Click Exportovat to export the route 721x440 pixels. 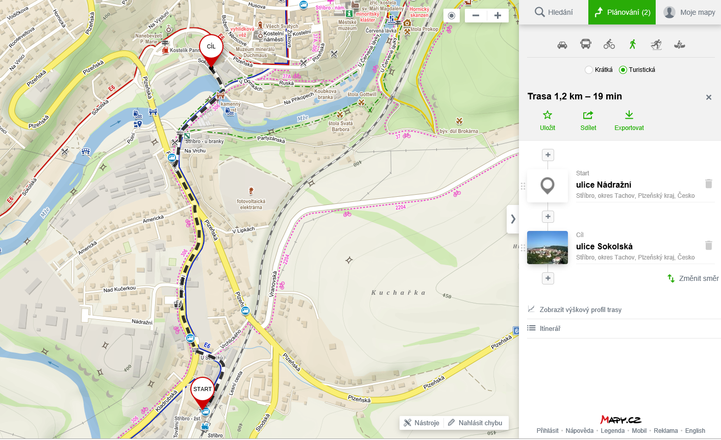(x=629, y=121)
